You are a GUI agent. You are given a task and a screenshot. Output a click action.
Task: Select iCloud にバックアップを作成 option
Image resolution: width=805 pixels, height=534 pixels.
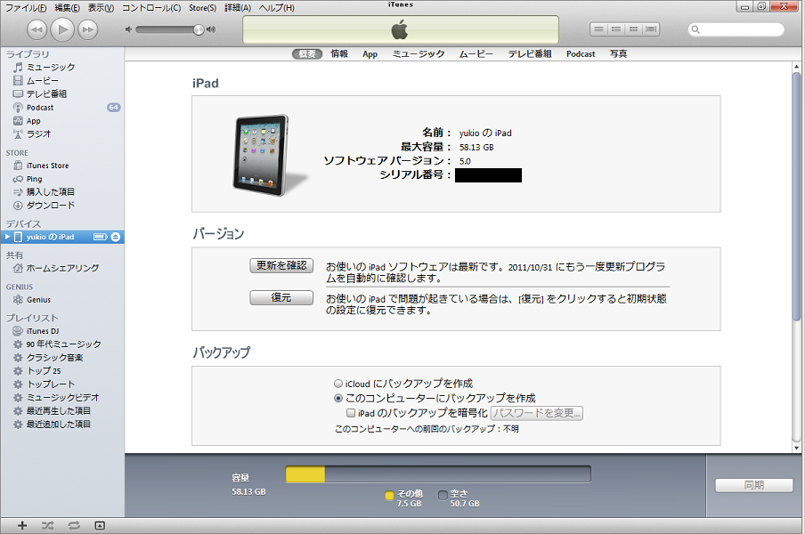click(338, 384)
